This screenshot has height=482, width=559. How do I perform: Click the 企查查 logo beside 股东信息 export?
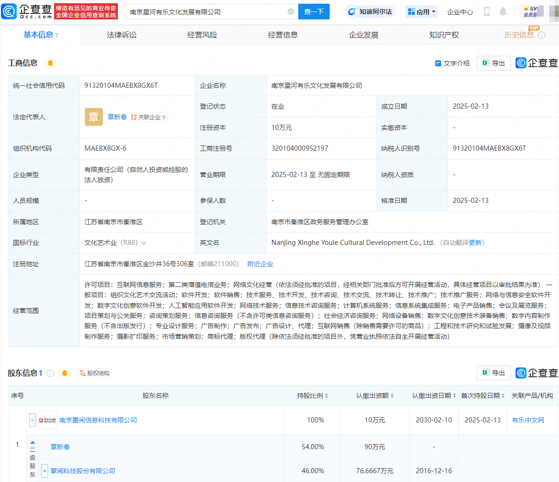click(x=537, y=373)
